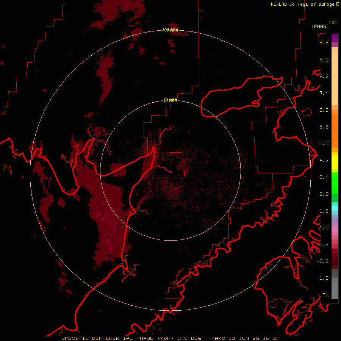This screenshot has height=341, width=341.
Task: Select the [PHAS] unit label
Action: 320,26
